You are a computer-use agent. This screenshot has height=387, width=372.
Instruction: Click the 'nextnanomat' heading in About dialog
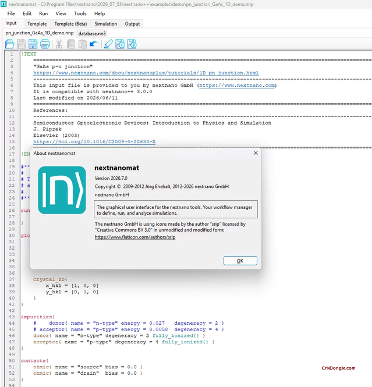(x=117, y=168)
